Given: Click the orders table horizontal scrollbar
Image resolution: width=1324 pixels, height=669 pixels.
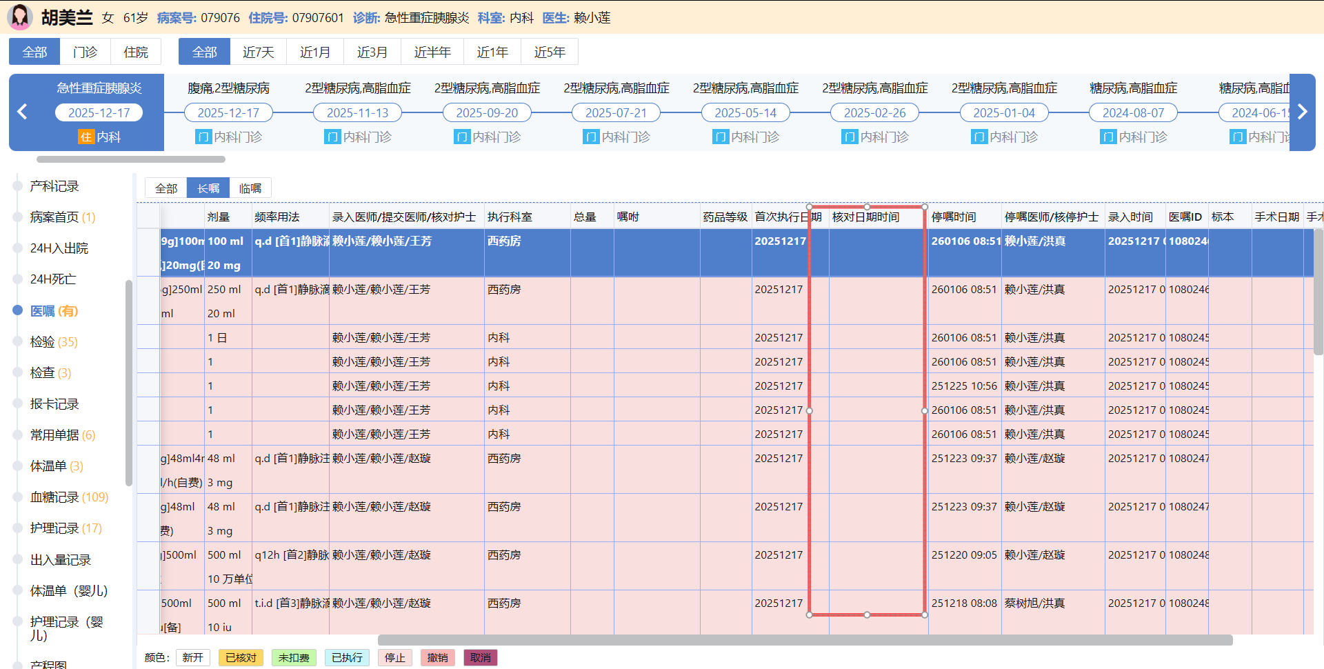Looking at the screenshot, I should point(805,640).
